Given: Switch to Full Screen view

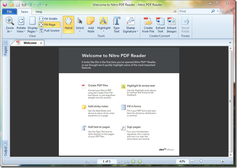Looking at the screenshot, I should [x=49, y=31].
